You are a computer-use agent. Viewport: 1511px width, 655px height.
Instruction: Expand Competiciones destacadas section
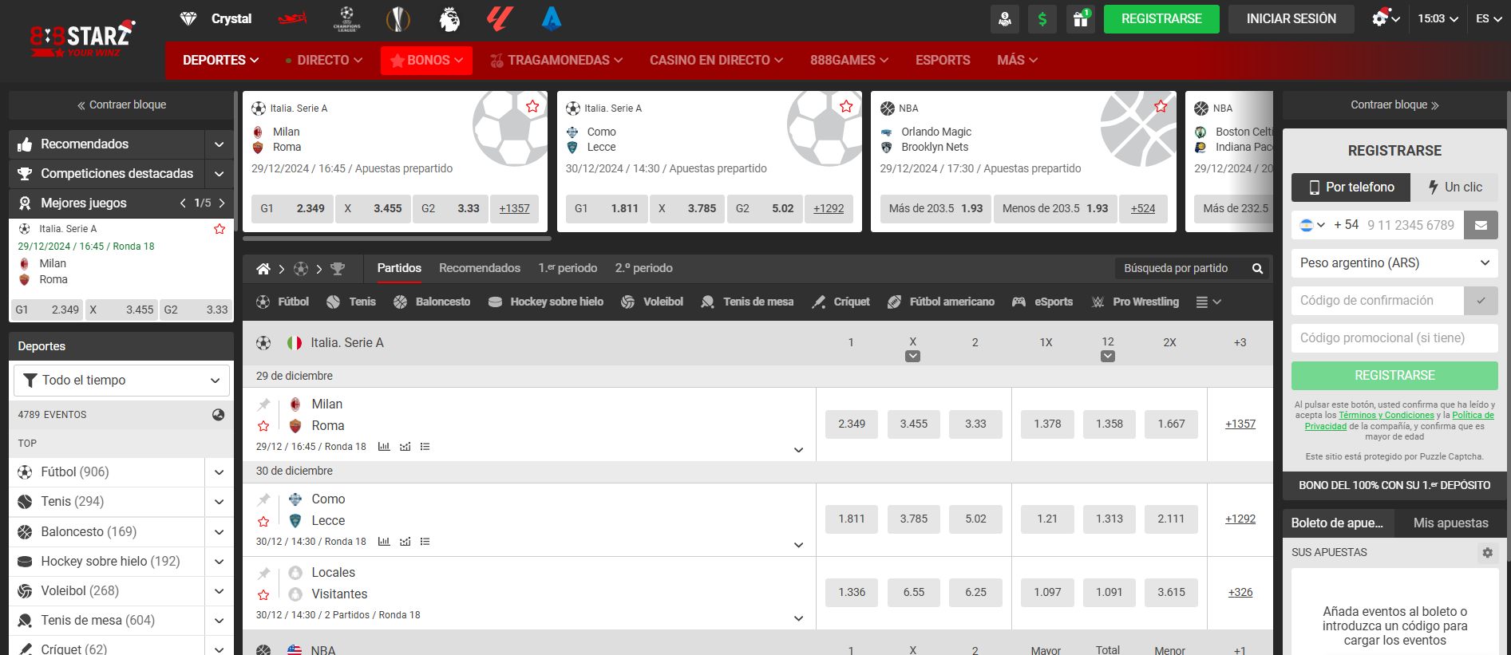click(x=219, y=174)
